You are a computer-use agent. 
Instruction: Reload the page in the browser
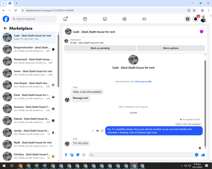click(x=16, y=11)
